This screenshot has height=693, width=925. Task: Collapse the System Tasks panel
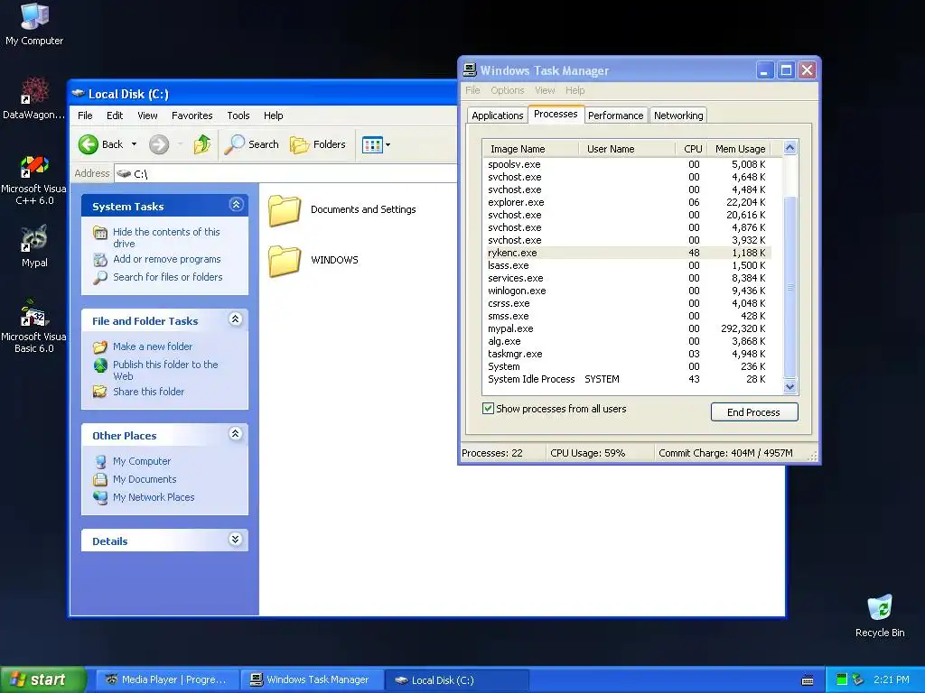pyautogui.click(x=236, y=205)
